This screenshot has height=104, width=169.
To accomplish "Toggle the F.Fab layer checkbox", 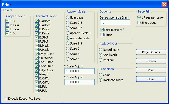I will pyautogui.click(x=37, y=91).
